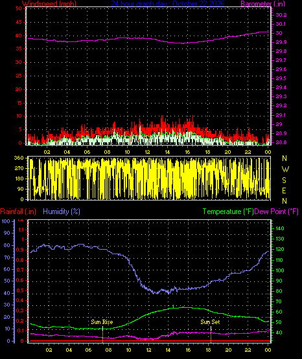This screenshot has height=359, width=302.
Task: Click the 22 hour label under windspeed chart
Action: (x=248, y=152)
